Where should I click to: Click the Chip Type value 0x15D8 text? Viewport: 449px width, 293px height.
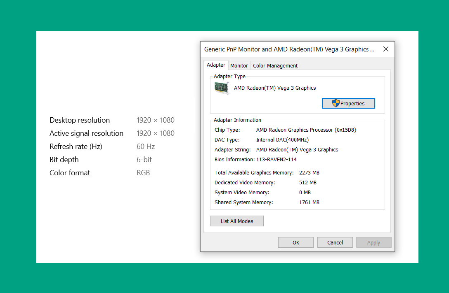306,130
